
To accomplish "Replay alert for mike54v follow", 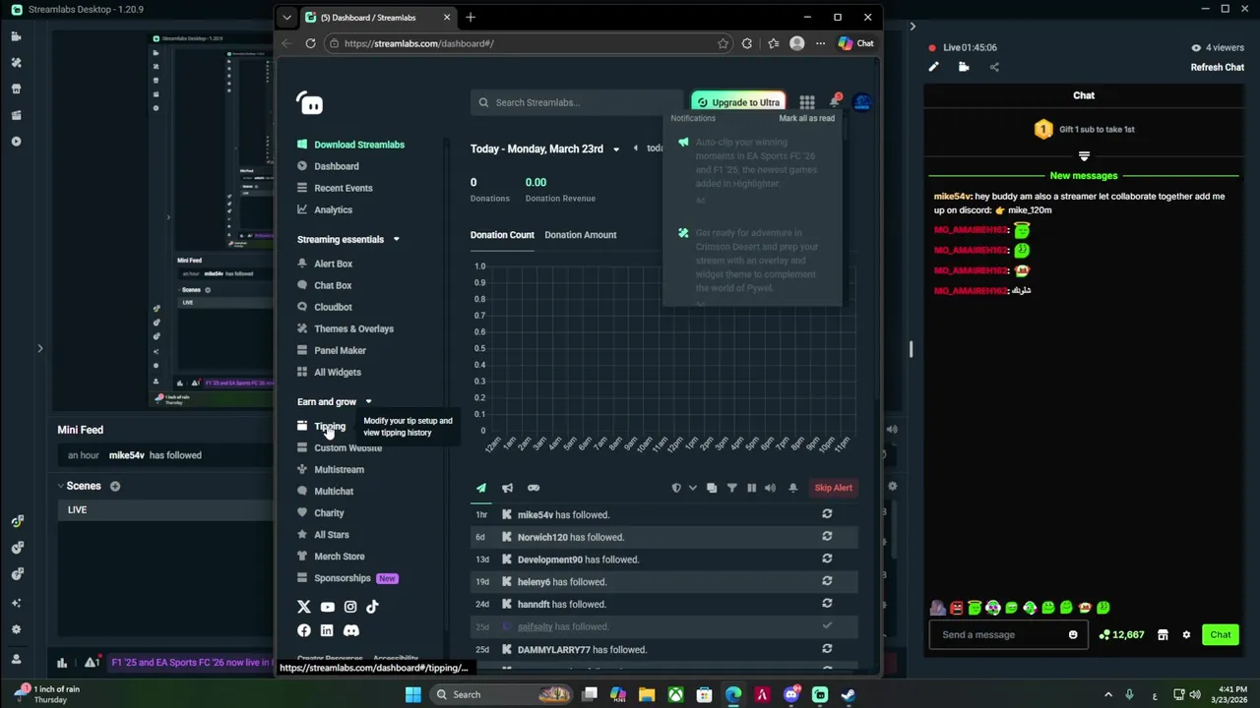I will pyautogui.click(x=827, y=514).
